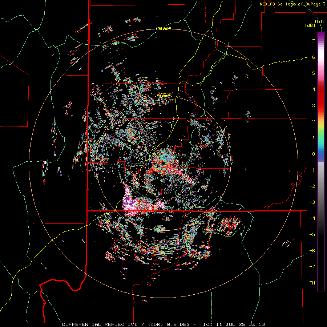Screen dimensions: 327x327
Task: Click the -7 value on the ZDR scale
Action: pyautogui.click(x=312, y=267)
